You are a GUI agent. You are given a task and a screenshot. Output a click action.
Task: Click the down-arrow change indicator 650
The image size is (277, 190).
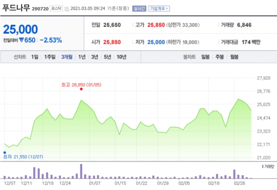point(27,40)
